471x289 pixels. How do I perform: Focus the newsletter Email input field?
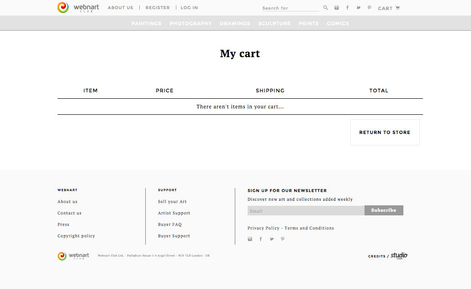point(306,211)
